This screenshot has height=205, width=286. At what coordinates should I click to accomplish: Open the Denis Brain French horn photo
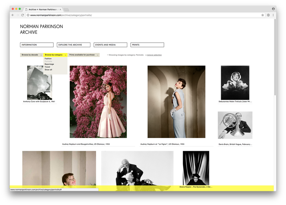[x=235, y=125]
